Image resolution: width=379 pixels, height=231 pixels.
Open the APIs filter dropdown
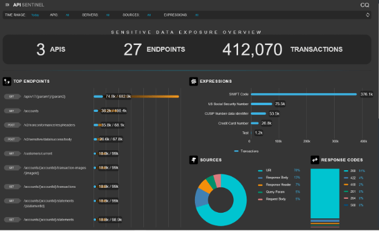click(67, 15)
